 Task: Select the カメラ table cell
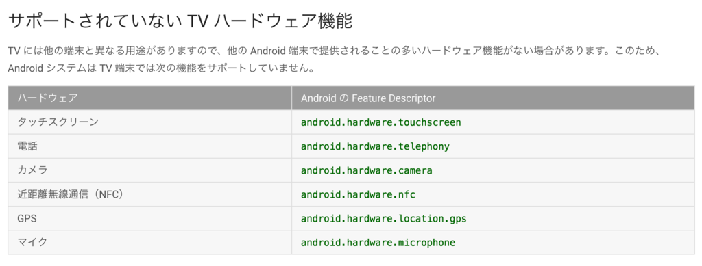tap(150, 170)
